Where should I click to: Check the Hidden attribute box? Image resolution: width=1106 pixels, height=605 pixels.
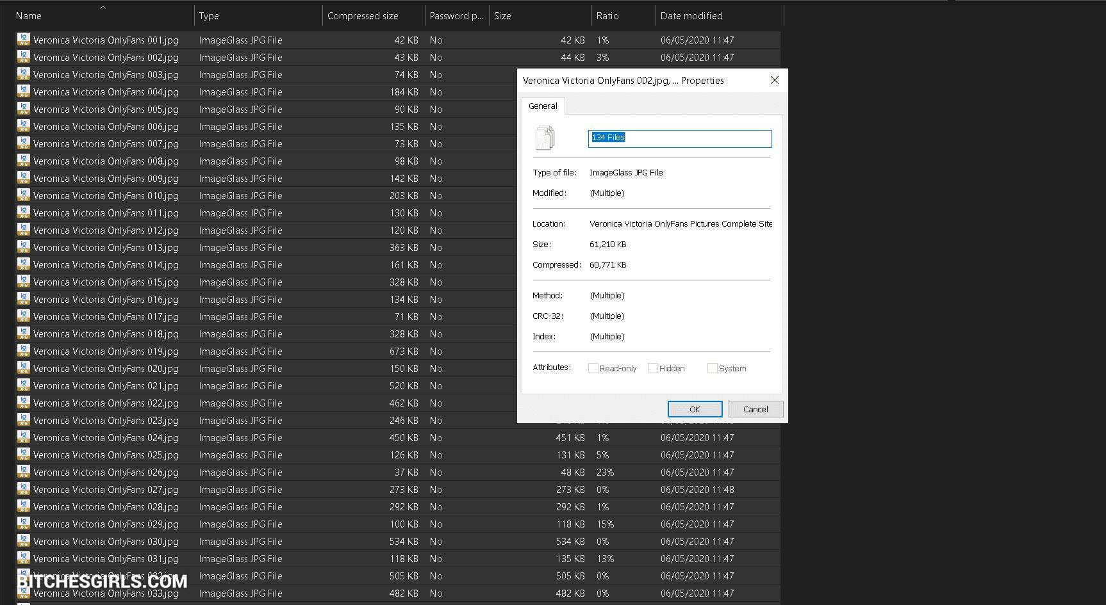pyautogui.click(x=653, y=368)
